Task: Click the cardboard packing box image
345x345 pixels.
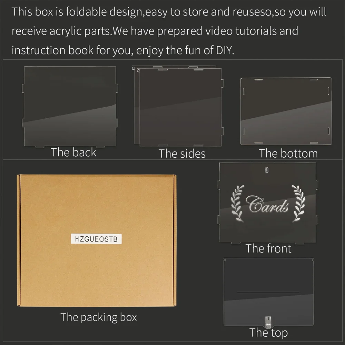Action: 97,240
